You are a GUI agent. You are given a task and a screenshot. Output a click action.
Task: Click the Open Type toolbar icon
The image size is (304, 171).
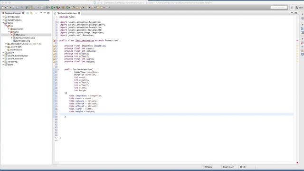tap(73, 8)
